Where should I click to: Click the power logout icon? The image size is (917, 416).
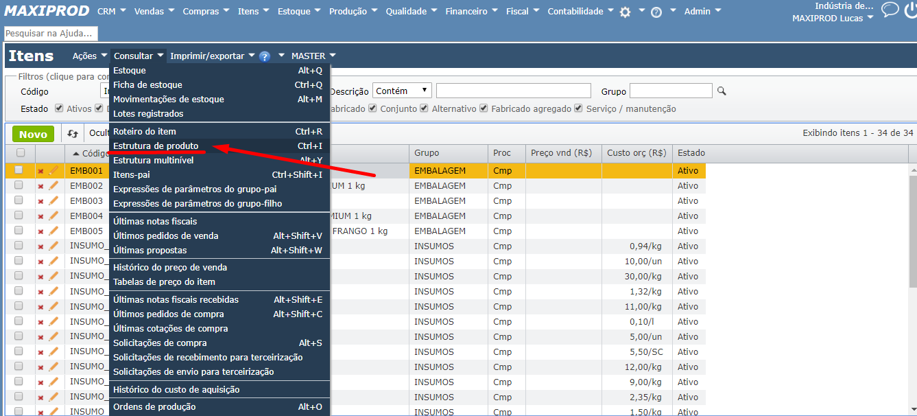click(x=910, y=10)
